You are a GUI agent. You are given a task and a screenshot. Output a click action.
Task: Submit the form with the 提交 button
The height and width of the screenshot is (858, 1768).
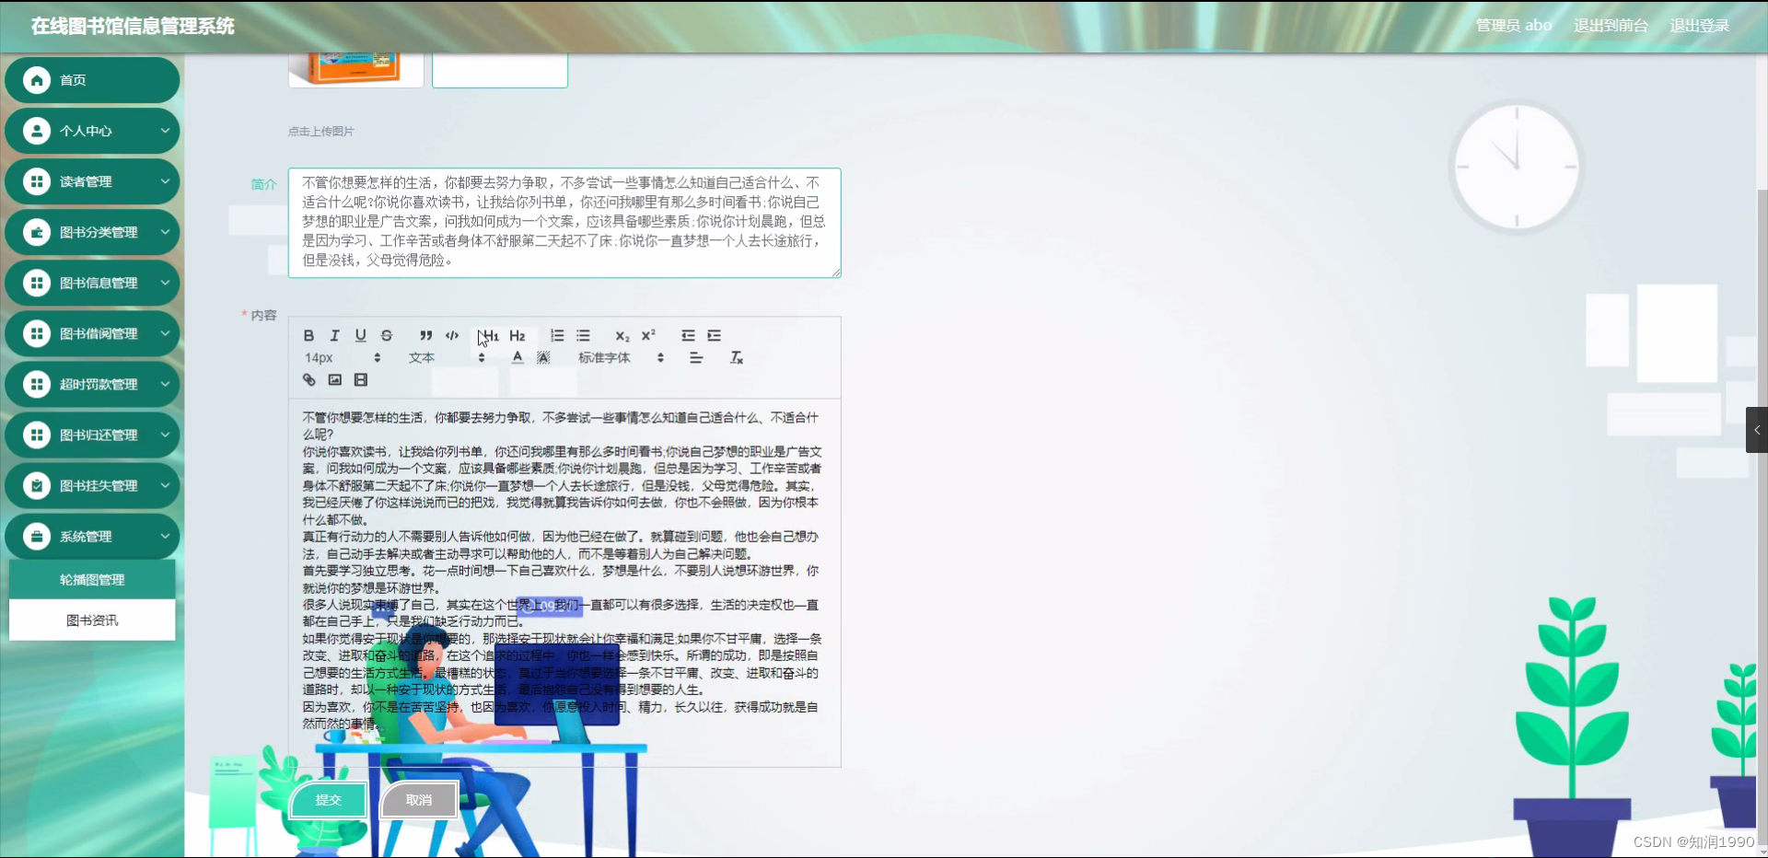tap(328, 800)
